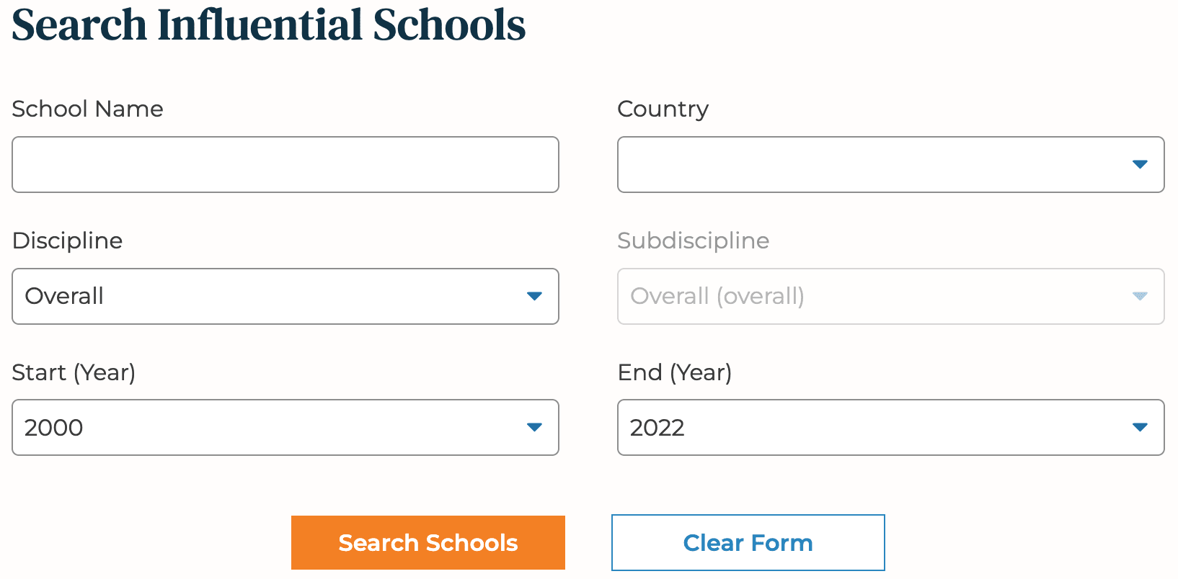Click the End Year dropdown arrow icon
Image resolution: width=1178 pixels, height=579 pixels.
[1140, 427]
